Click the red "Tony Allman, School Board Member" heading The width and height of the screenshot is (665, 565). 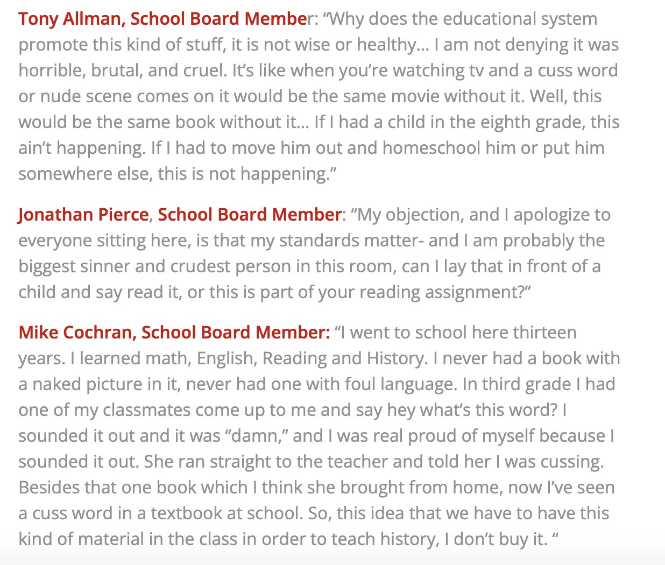click(x=163, y=19)
